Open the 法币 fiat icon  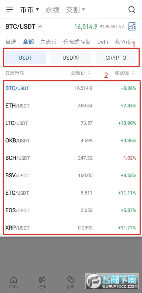click(x=70, y=282)
